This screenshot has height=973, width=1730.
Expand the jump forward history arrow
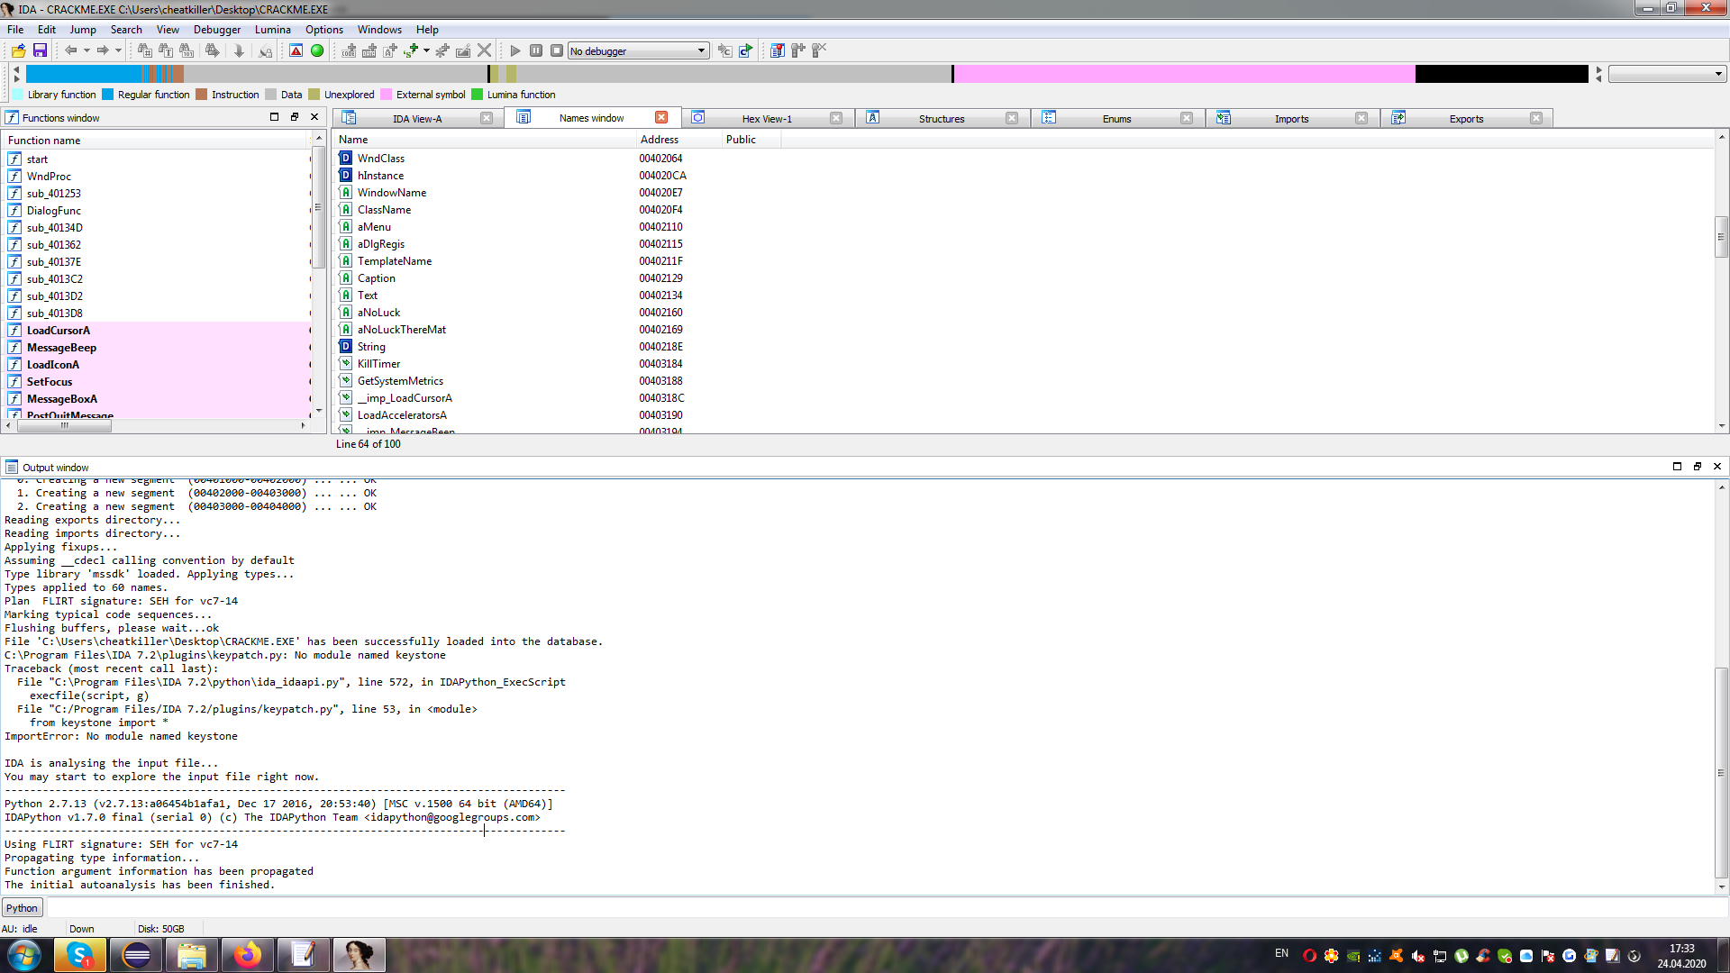click(118, 50)
